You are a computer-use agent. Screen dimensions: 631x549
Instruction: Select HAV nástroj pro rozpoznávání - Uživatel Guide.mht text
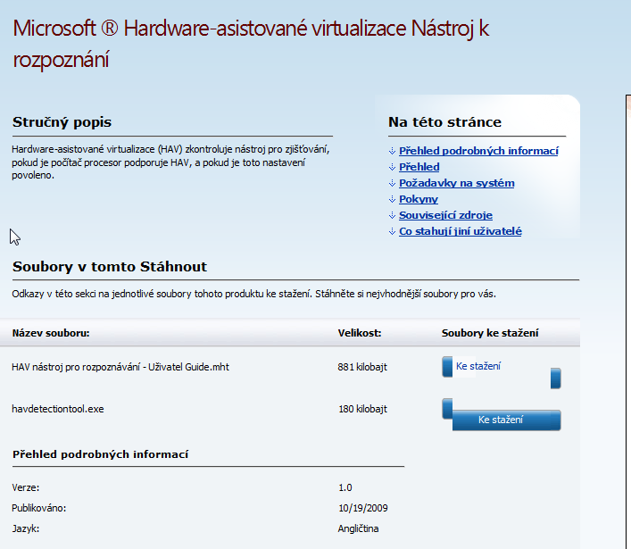point(120,367)
